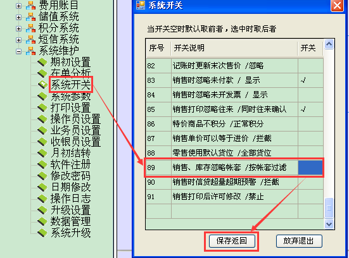The image size is (349, 258).
Task: Click the book icon beside 打印设置
Action: 42,107
